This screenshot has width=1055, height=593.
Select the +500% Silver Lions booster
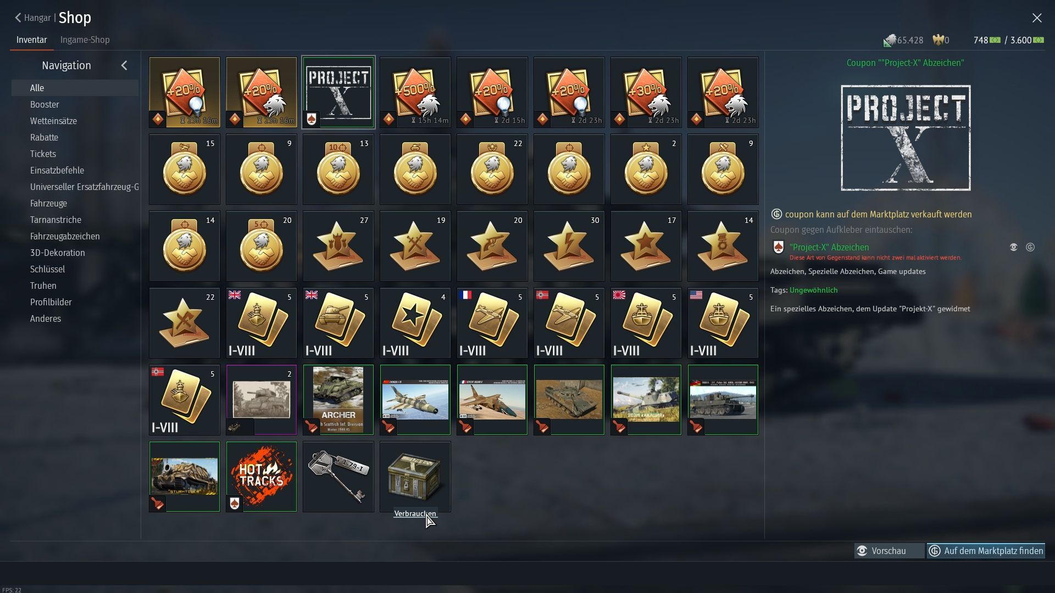click(415, 92)
